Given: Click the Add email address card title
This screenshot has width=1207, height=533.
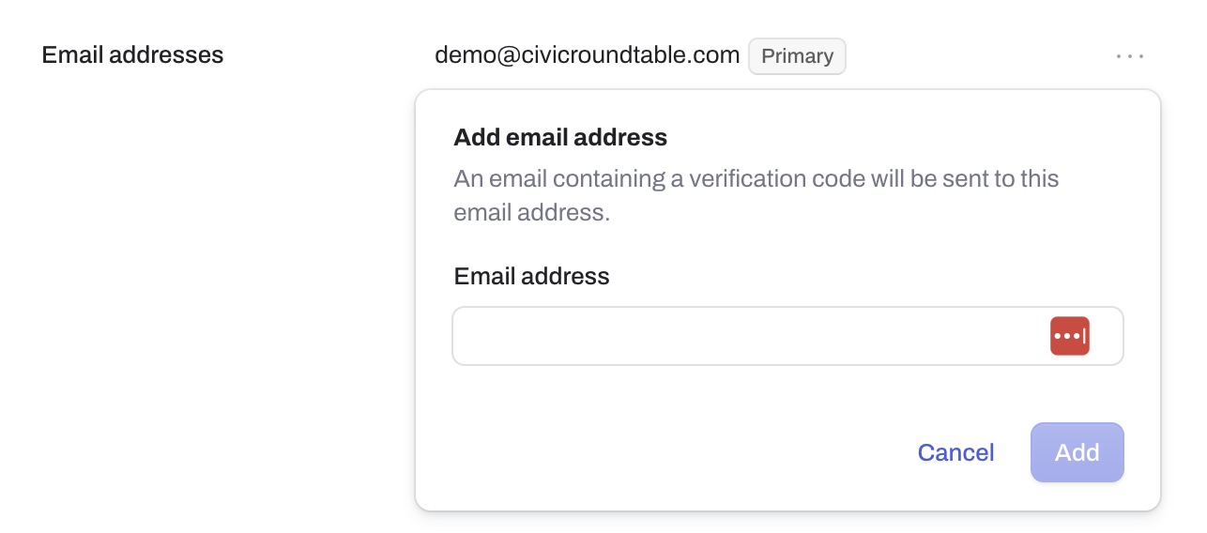Looking at the screenshot, I should tap(560, 138).
